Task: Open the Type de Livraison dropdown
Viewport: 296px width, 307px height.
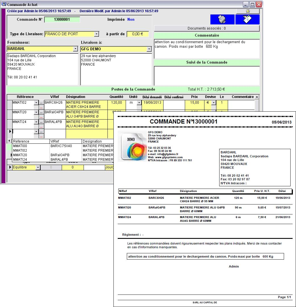Action: [96, 34]
